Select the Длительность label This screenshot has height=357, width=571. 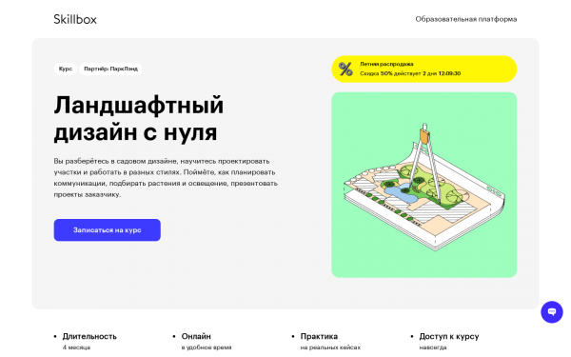(x=89, y=336)
